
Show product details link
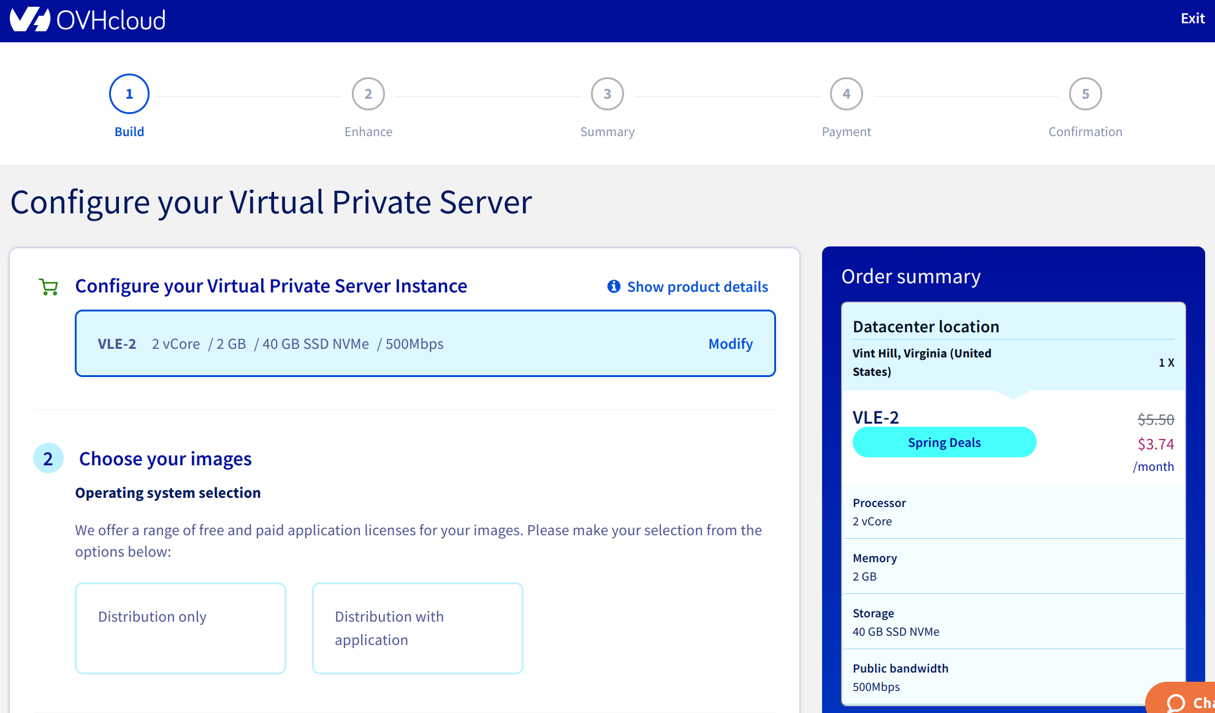coord(698,287)
